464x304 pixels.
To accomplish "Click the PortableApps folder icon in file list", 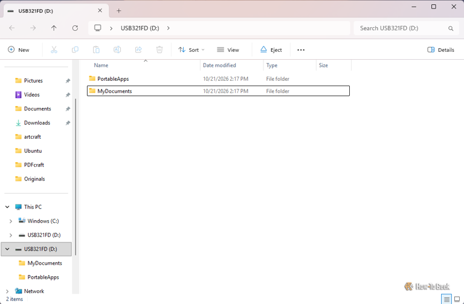I will (92, 78).
